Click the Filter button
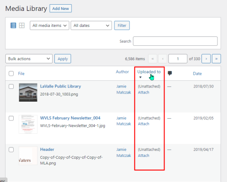The width and height of the screenshot is (227, 182). [122, 26]
